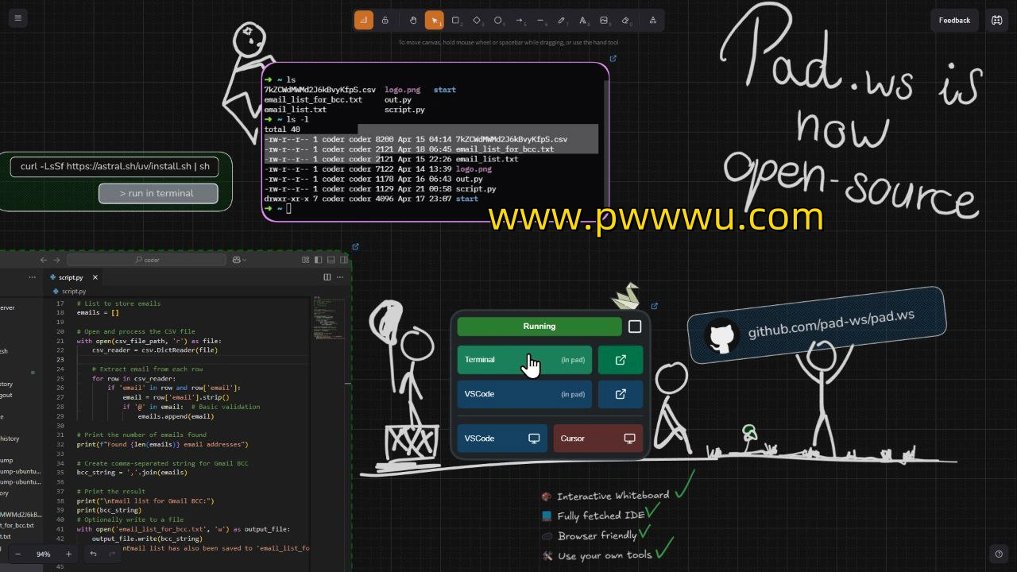Open VSCode editor more actions menu
This screenshot has height=572, width=1017.
[x=342, y=277]
